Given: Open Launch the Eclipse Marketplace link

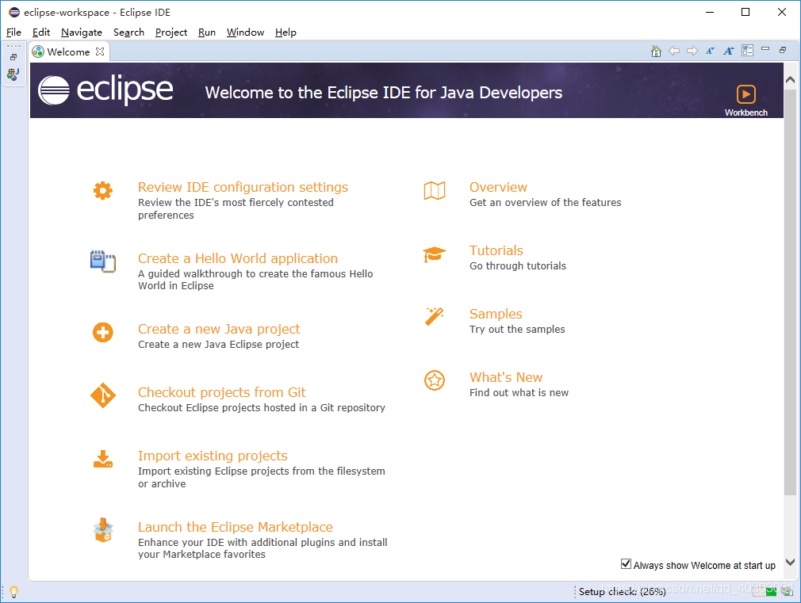Looking at the screenshot, I should tap(236, 527).
